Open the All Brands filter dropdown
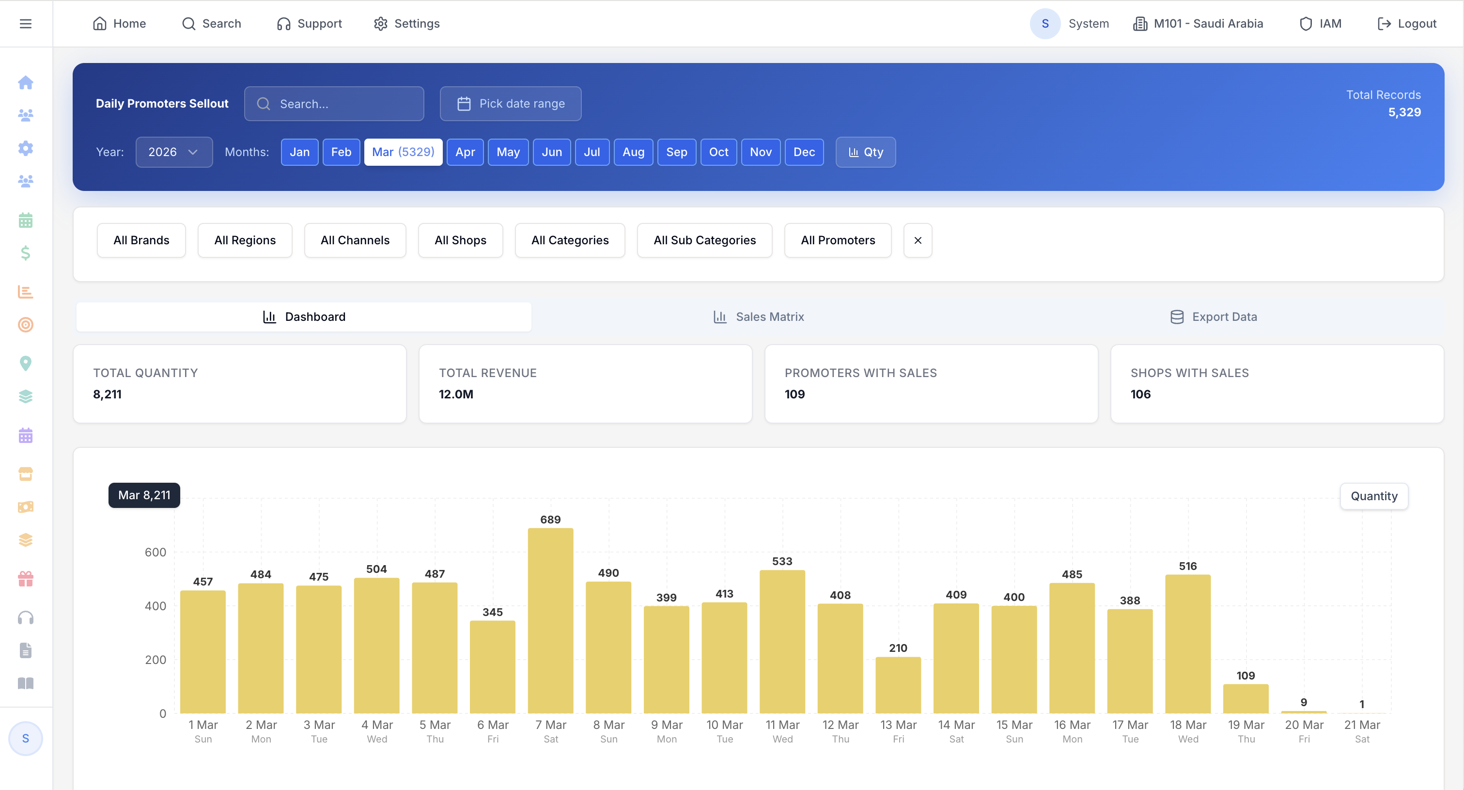Screen dimensions: 1464x790 click(141, 240)
